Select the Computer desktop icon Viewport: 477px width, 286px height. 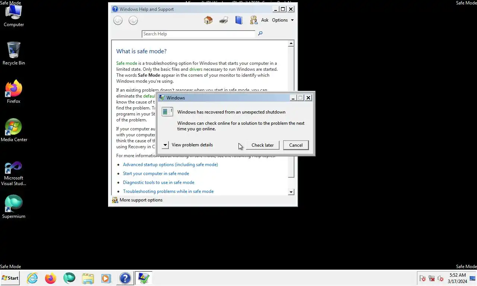point(14,16)
